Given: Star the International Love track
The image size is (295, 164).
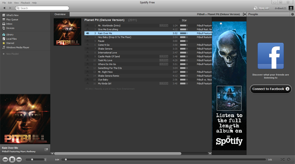Looking at the screenshot, I should 87,53.
